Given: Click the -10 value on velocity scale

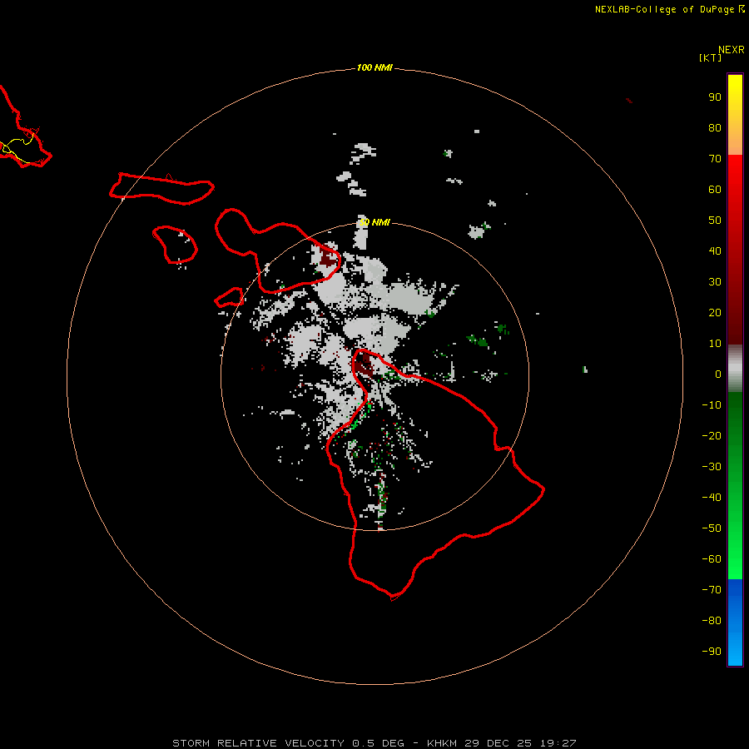Looking at the screenshot, I should tap(712, 405).
